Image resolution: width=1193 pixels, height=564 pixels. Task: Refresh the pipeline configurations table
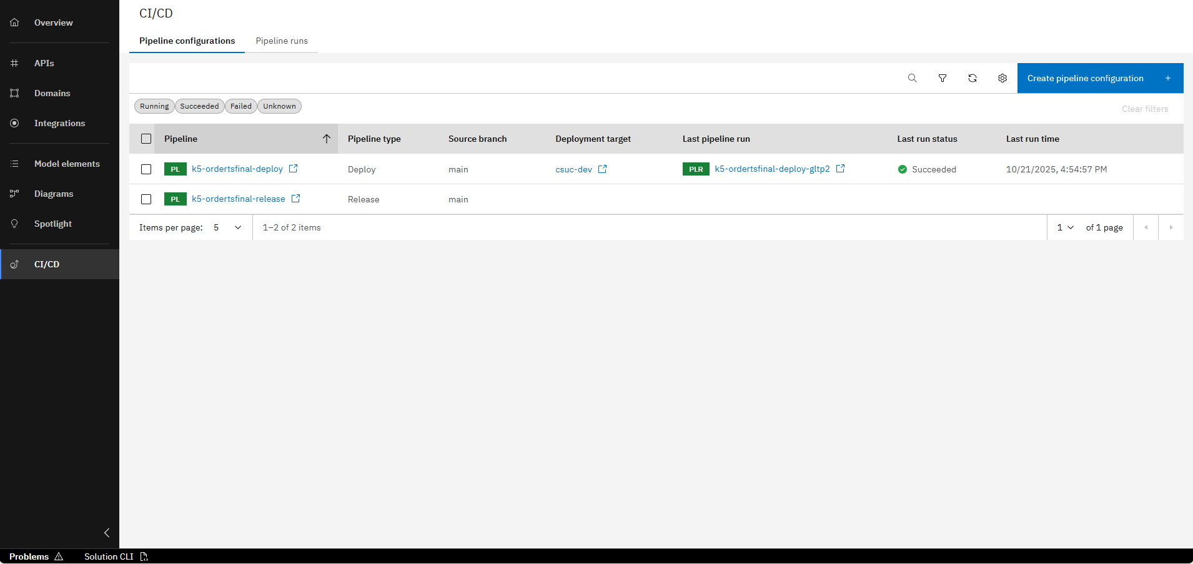pos(972,77)
